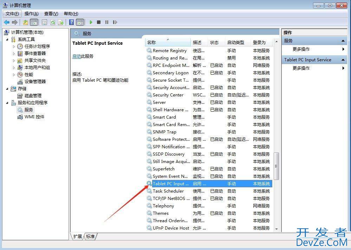351x250 pixels.
Task: Click the refresh toolbar icon
Action: (x=53, y=22)
